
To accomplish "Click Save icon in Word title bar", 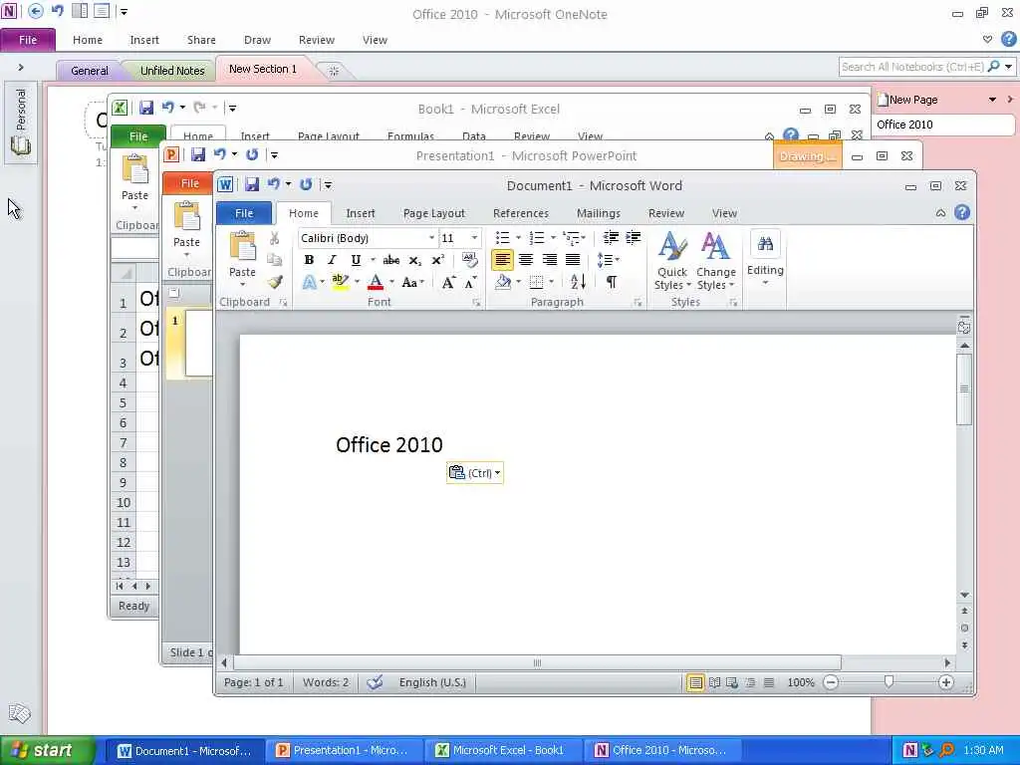I will [252, 184].
